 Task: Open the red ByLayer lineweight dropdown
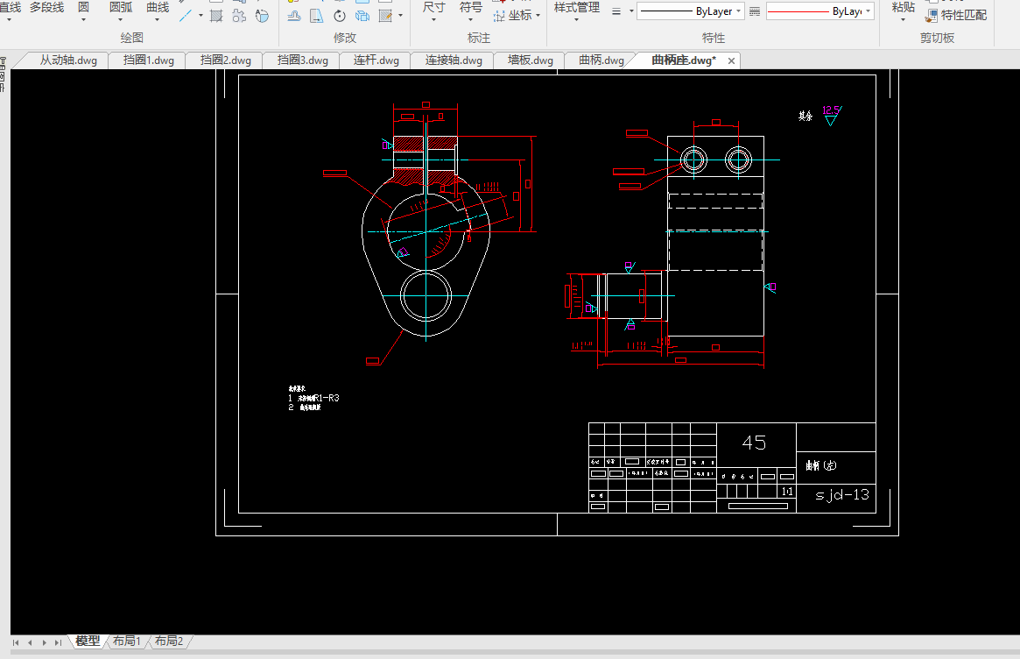869,11
